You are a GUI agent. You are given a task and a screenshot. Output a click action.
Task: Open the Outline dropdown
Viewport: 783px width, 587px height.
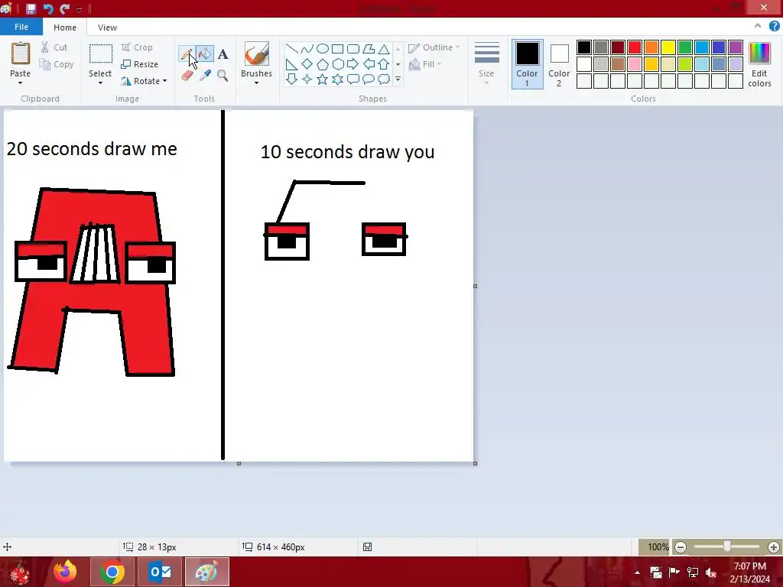(x=434, y=47)
